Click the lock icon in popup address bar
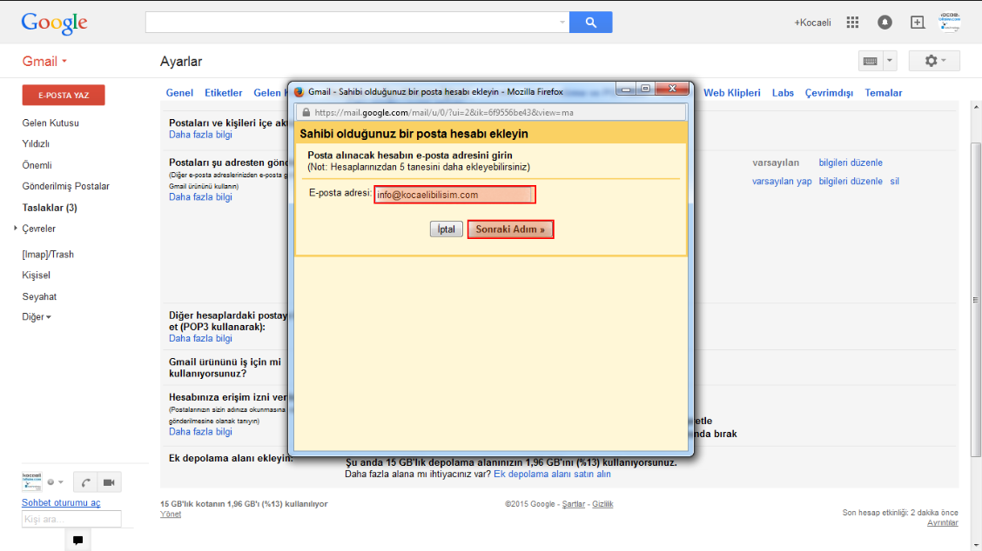The width and height of the screenshot is (982, 551). click(x=306, y=113)
